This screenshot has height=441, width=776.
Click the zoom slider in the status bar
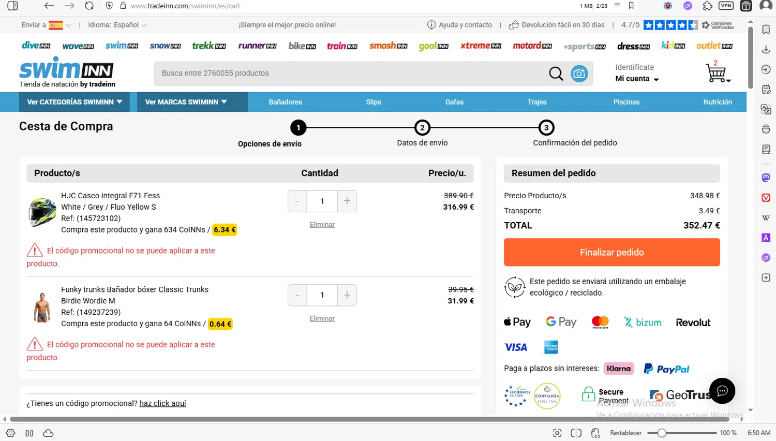tap(682, 433)
